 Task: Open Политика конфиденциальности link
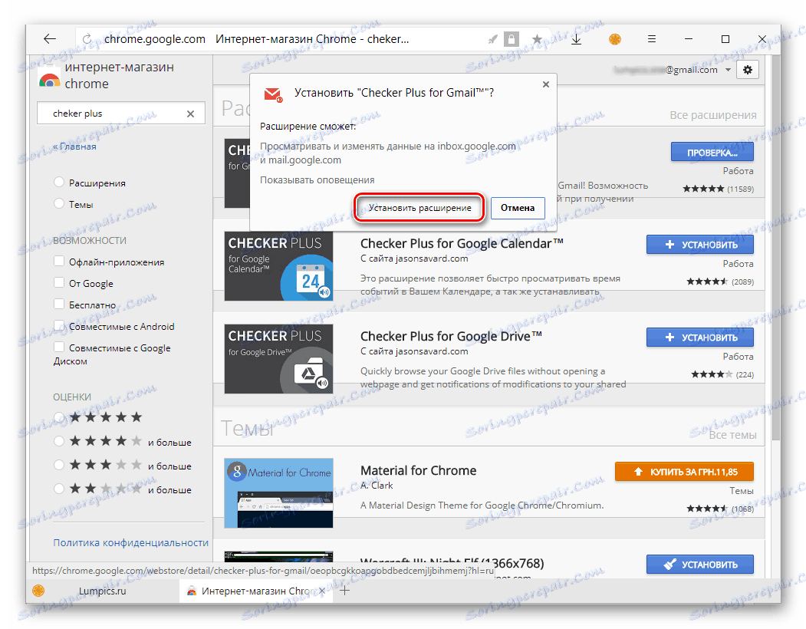point(130,542)
